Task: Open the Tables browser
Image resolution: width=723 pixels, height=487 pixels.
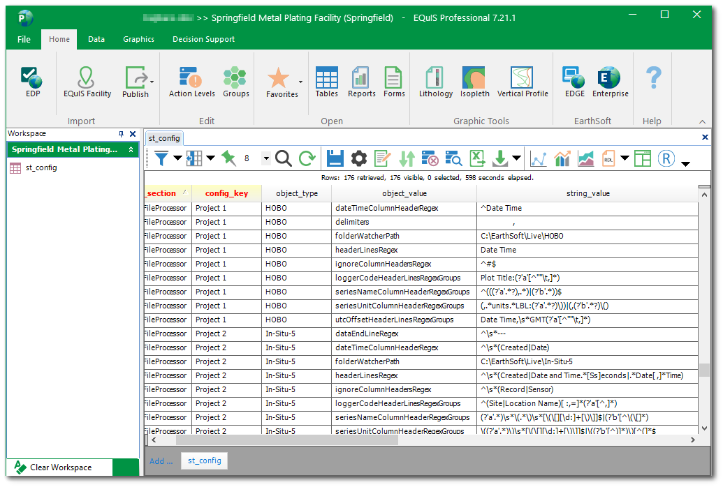Action: point(326,79)
